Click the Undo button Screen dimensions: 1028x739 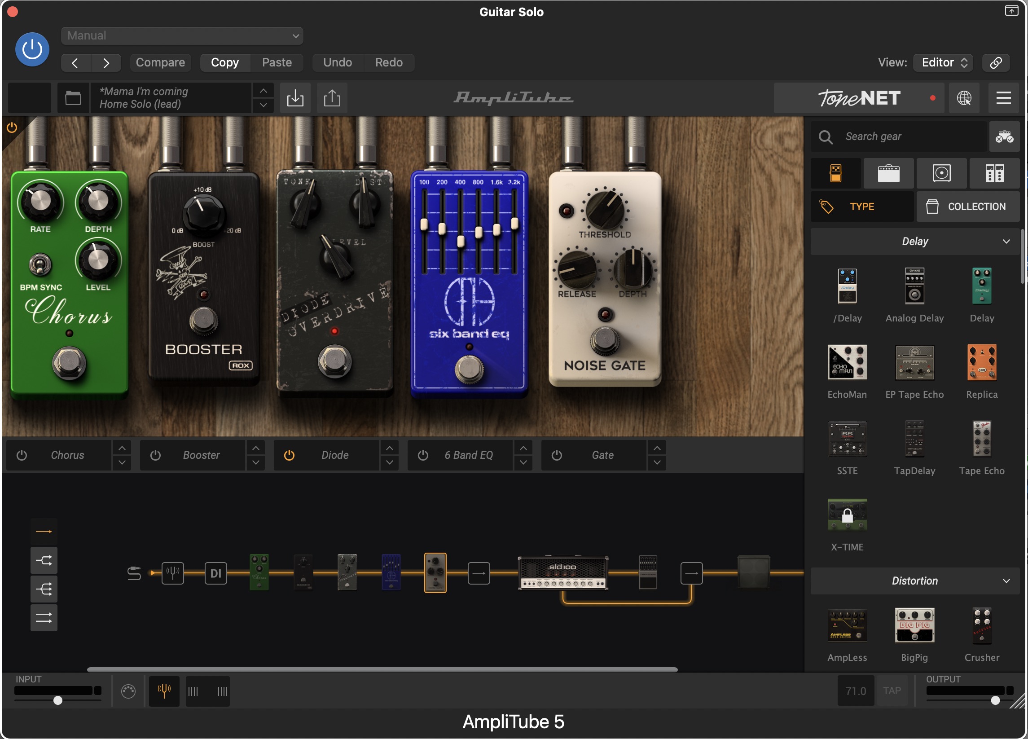tap(338, 62)
